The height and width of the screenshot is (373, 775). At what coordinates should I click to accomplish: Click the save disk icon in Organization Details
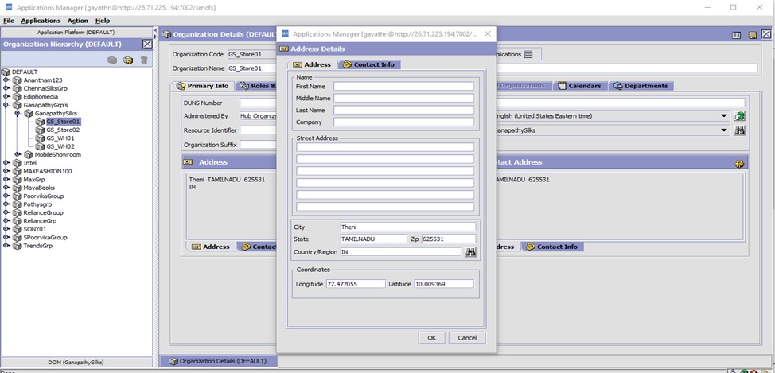753,35
